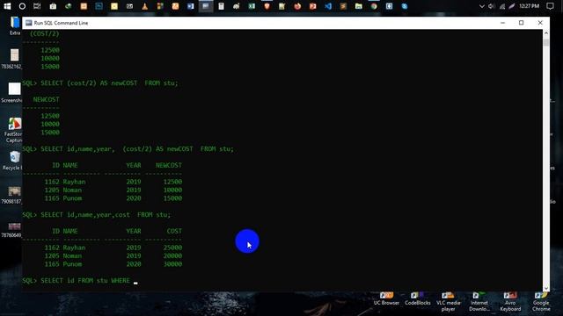The height and width of the screenshot is (316, 563).
Task: Open the volume control in system tray
Action: 492,6
